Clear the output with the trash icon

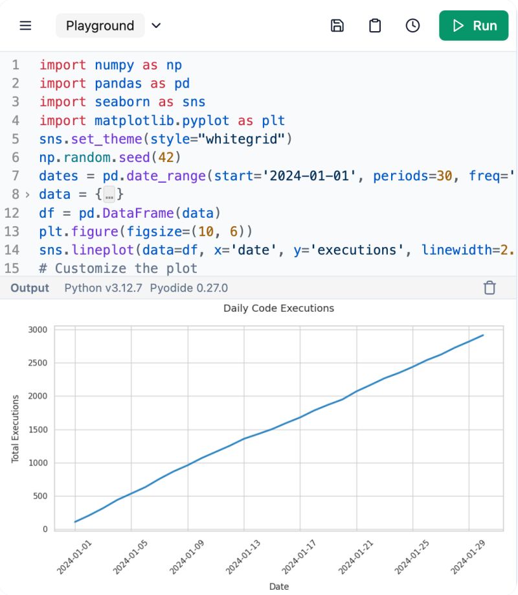coord(490,288)
